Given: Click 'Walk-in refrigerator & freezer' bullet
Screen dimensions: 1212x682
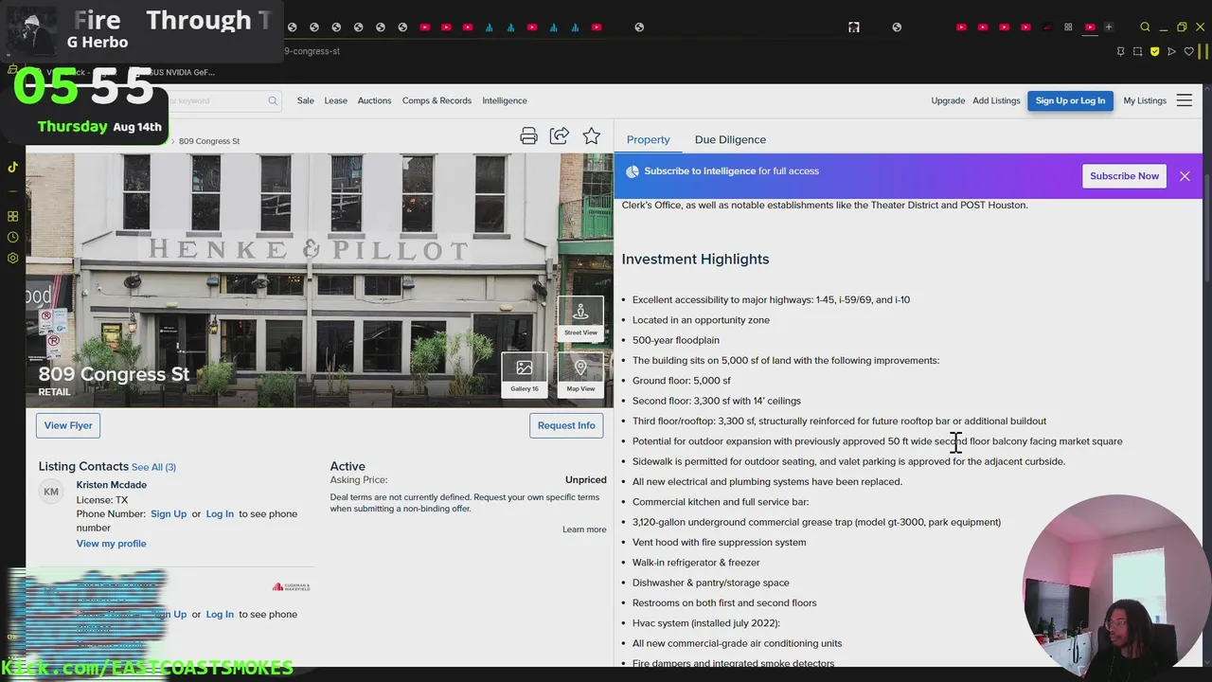Looking at the screenshot, I should [696, 563].
